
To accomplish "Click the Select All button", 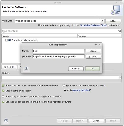I will [9, 67].
